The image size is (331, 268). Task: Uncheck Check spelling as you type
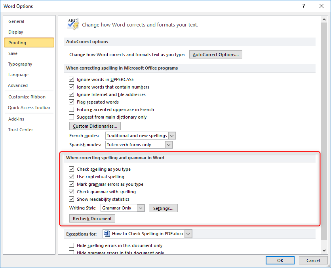[72, 169]
